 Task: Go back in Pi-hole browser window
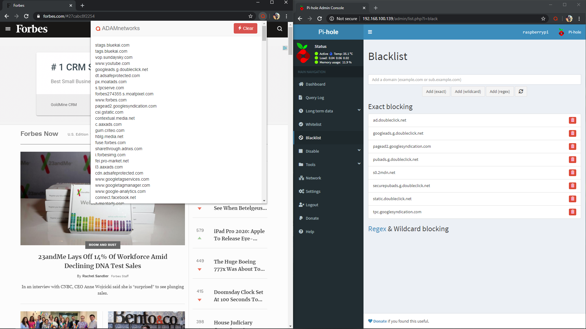(300, 19)
